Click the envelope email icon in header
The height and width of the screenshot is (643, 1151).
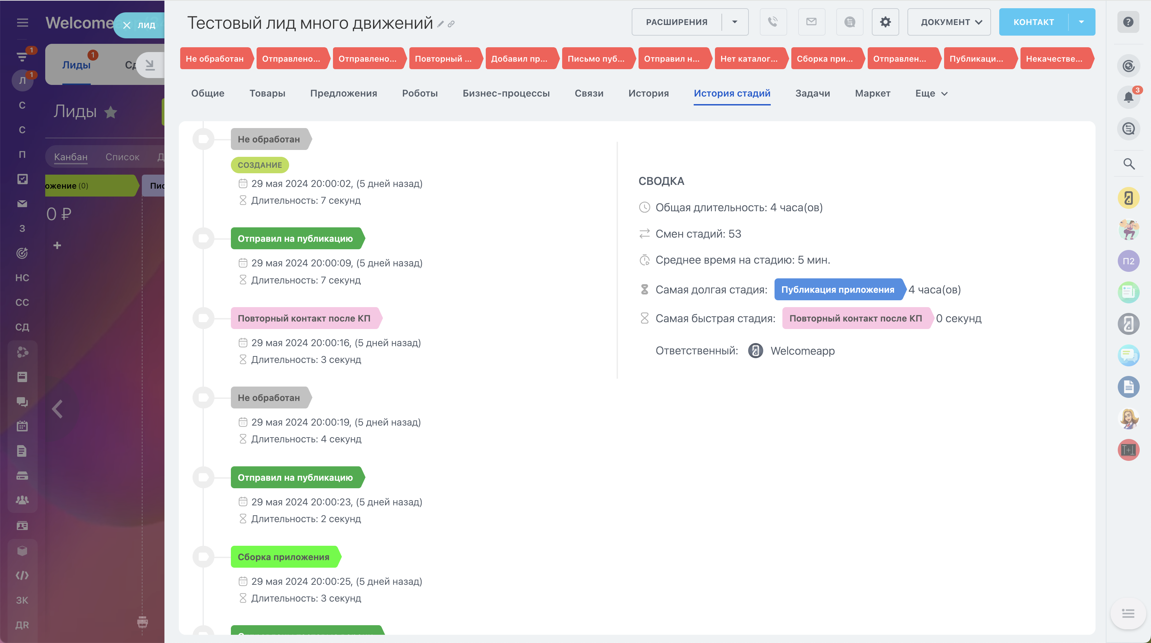(x=811, y=22)
